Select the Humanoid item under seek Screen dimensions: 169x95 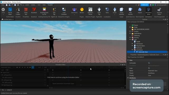[x=139, y=44]
